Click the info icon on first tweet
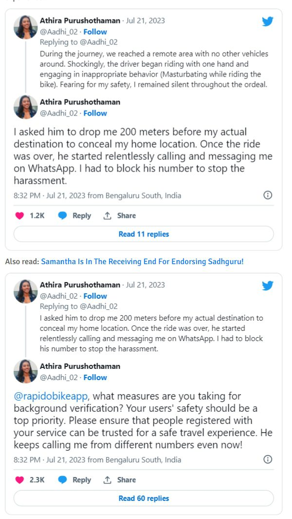Image resolution: width=292 pixels, height=519 pixels. pos(267,195)
